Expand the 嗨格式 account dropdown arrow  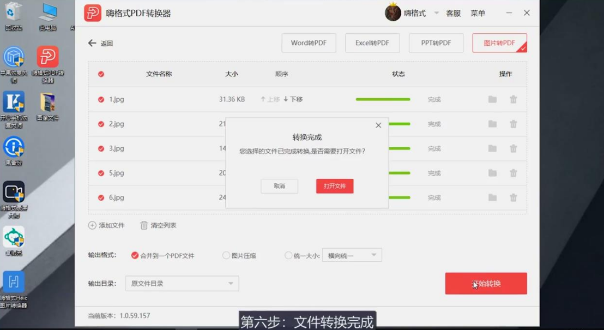pyautogui.click(x=437, y=13)
